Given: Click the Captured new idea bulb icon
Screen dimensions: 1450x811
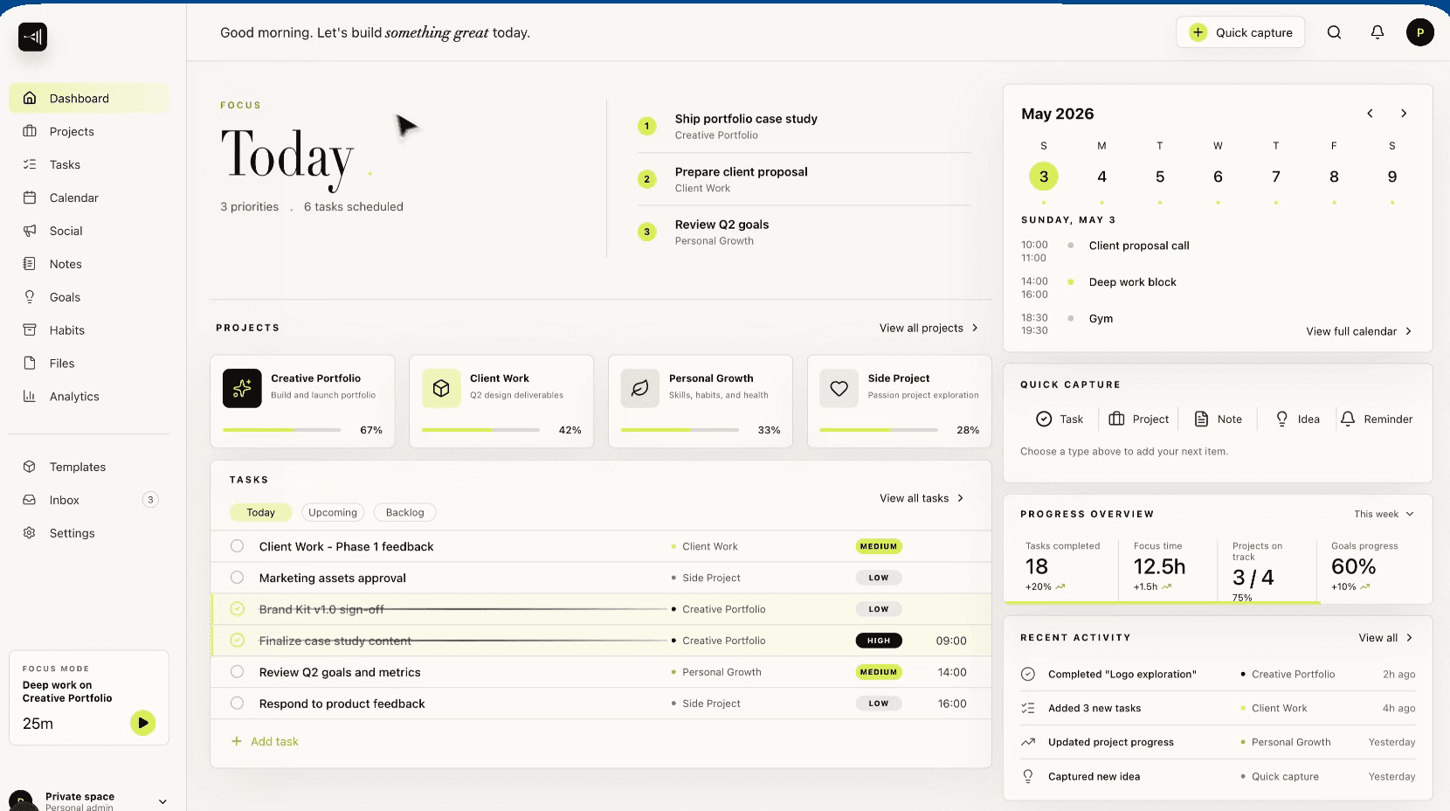Looking at the screenshot, I should [1028, 776].
